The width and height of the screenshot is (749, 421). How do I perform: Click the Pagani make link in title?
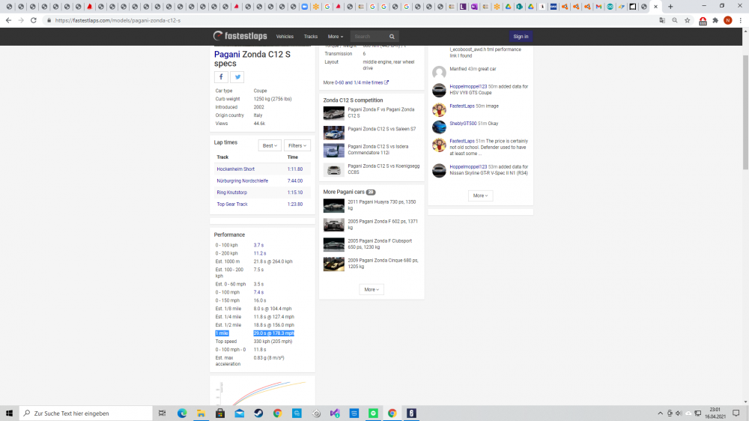227,55
